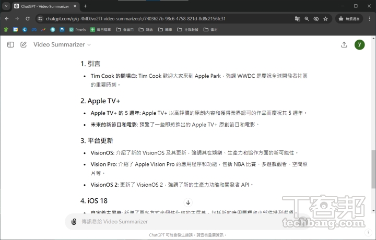Expand the 素材 bookmark folder
376x240 pixels.
click(x=210, y=29)
